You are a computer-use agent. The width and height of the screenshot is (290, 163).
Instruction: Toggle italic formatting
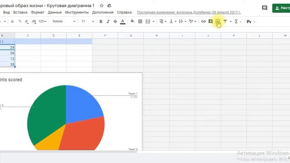(x=108, y=21)
